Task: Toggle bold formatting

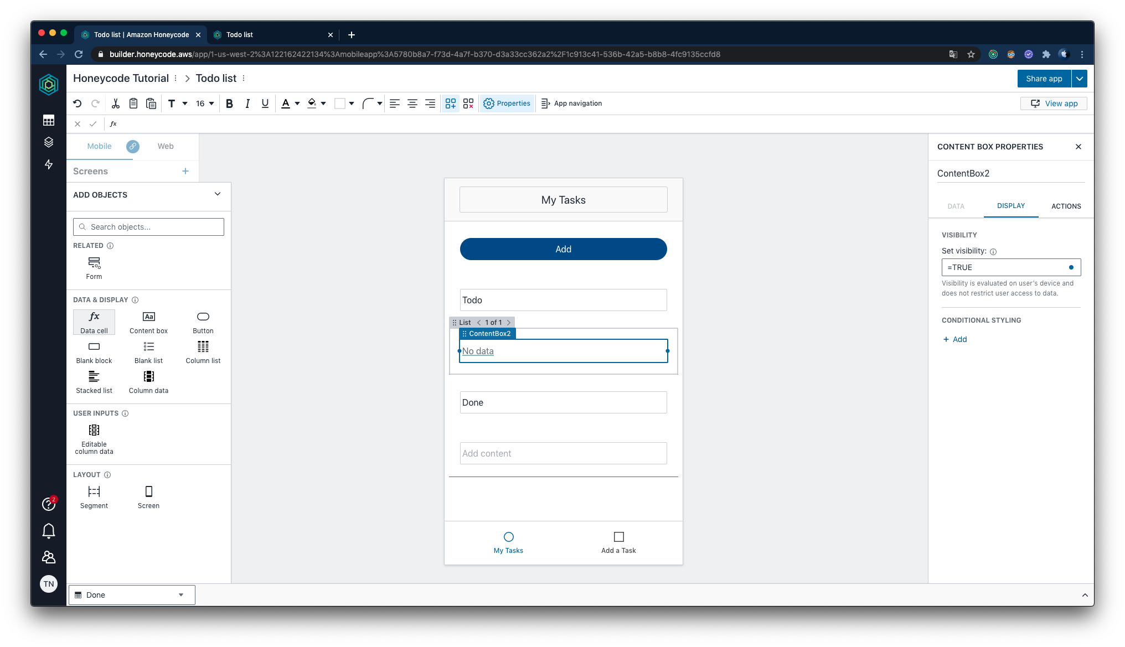Action: (229, 103)
